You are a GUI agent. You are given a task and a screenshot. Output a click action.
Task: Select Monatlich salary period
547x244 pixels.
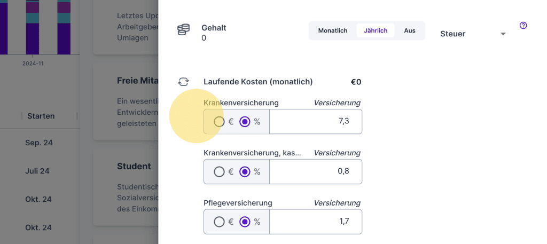click(333, 30)
